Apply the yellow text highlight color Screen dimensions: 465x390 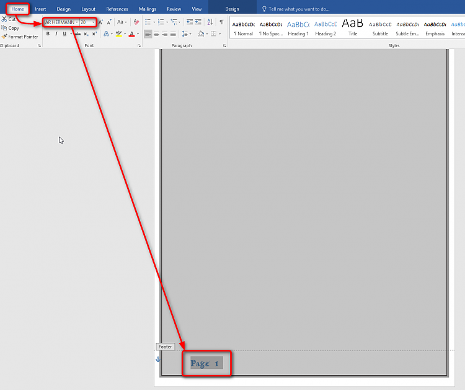[x=118, y=34]
